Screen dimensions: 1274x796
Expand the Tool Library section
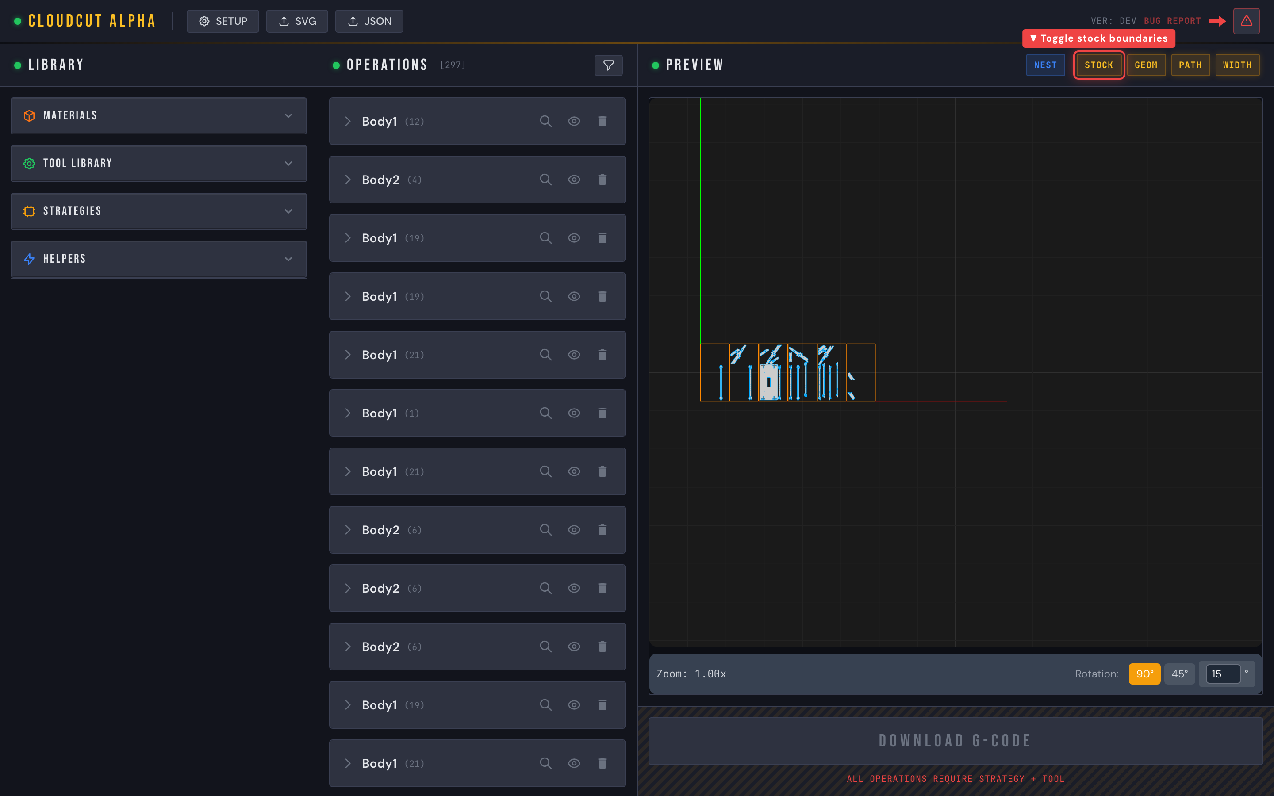(158, 163)
